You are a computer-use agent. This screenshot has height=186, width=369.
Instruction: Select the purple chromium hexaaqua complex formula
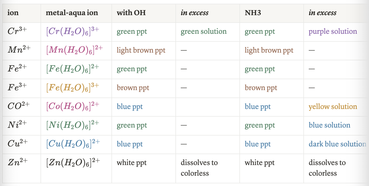tap(73, 31)
